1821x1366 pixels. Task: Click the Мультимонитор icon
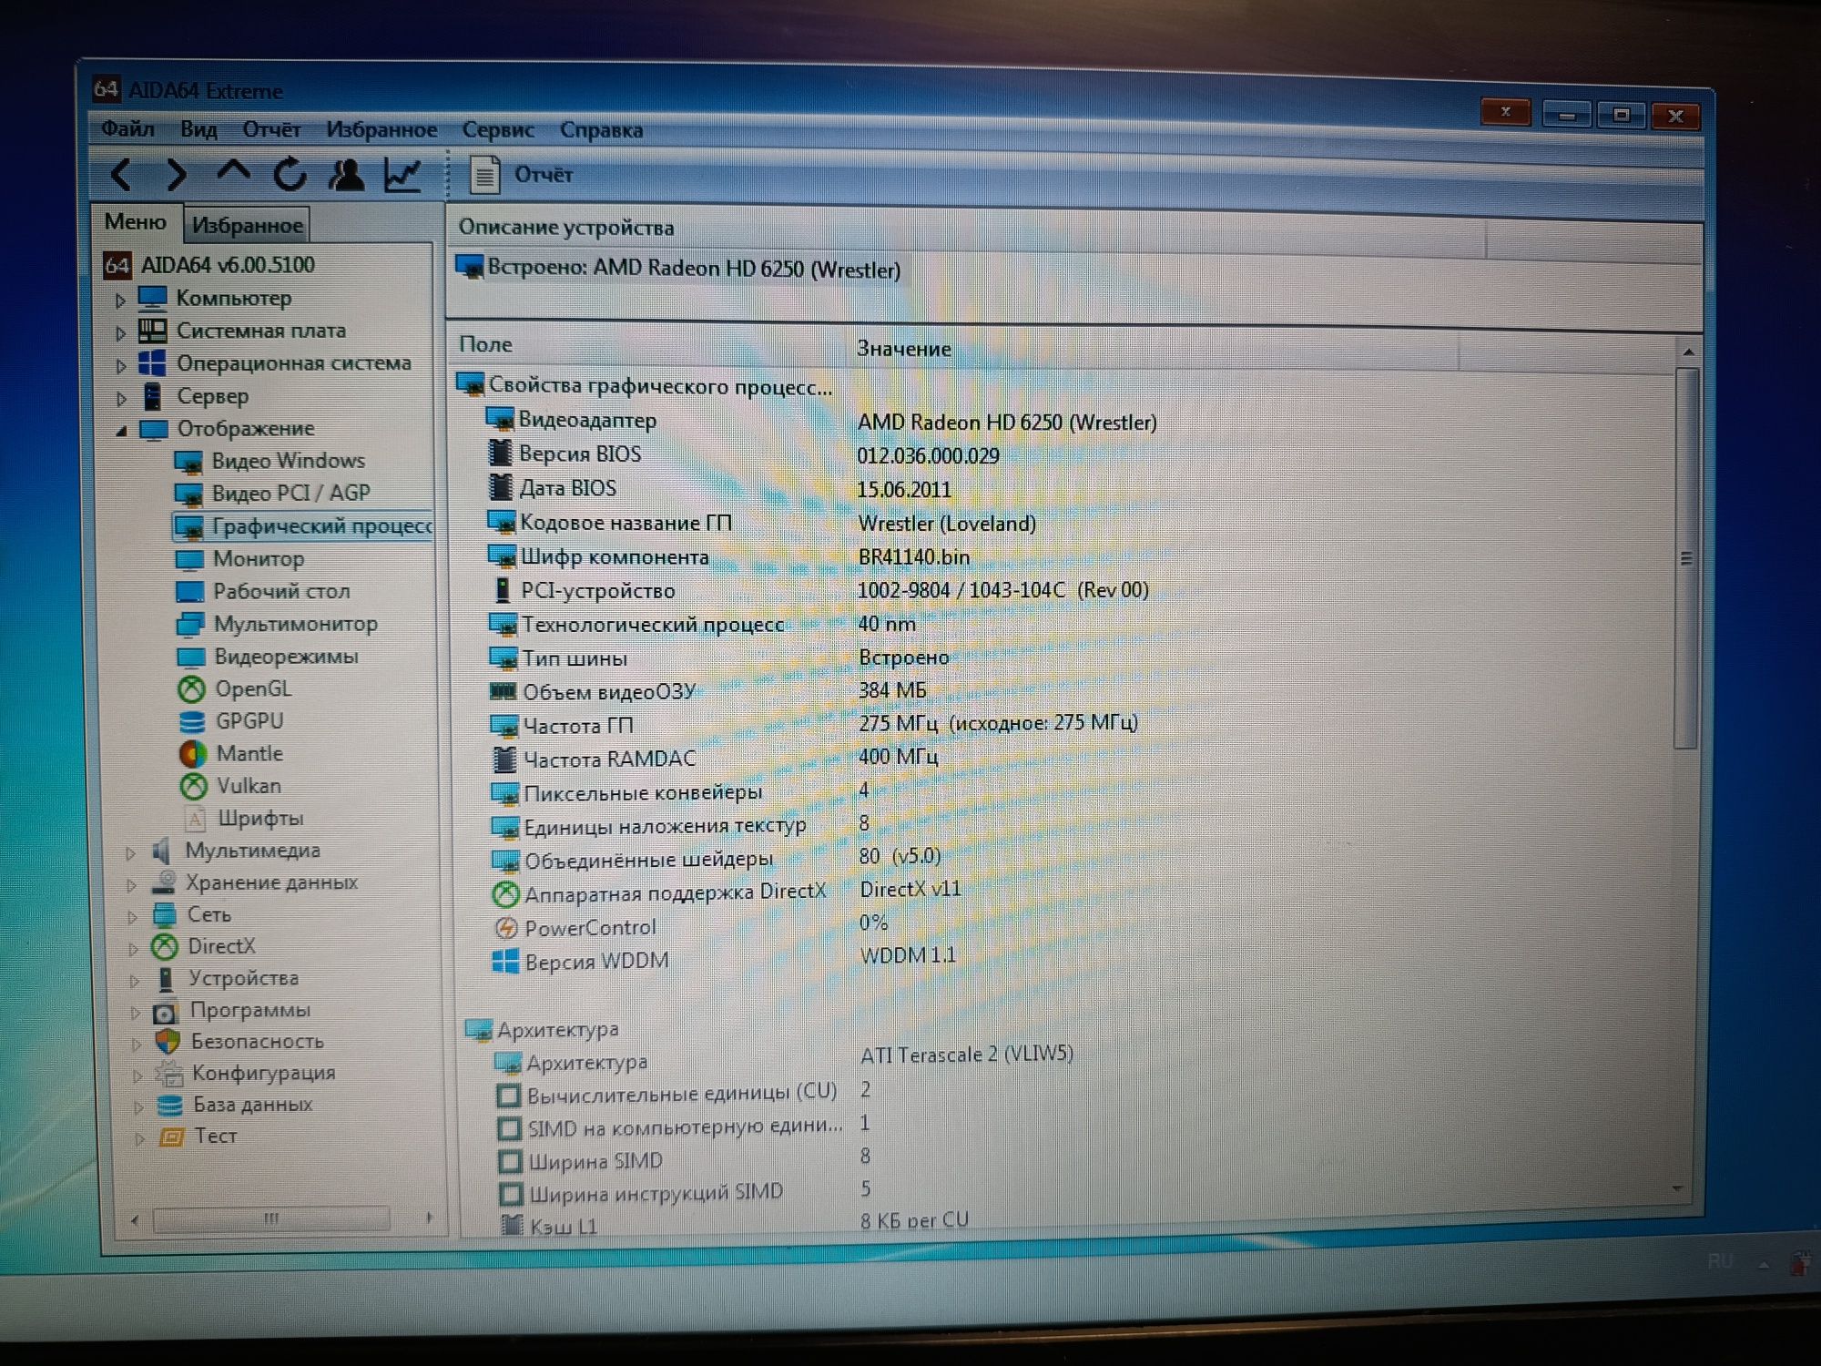(190, 625)
